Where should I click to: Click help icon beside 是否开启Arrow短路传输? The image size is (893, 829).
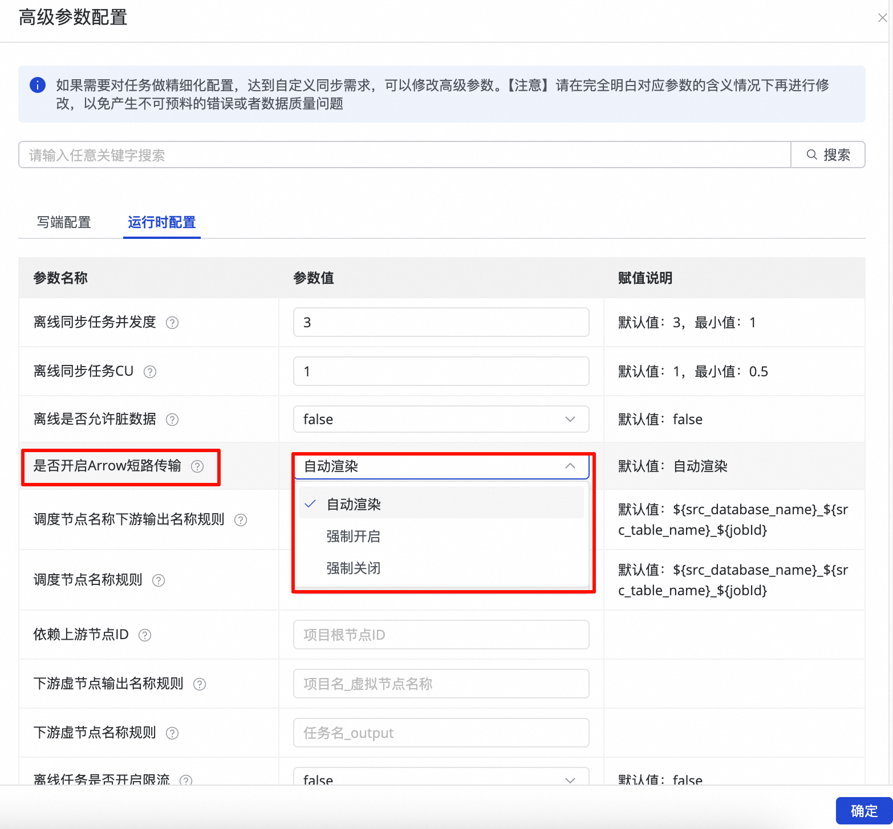point(197,466)
